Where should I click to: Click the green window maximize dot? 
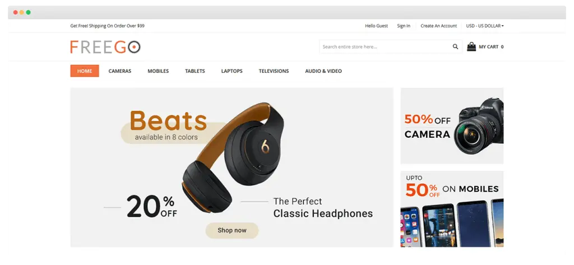28,12
